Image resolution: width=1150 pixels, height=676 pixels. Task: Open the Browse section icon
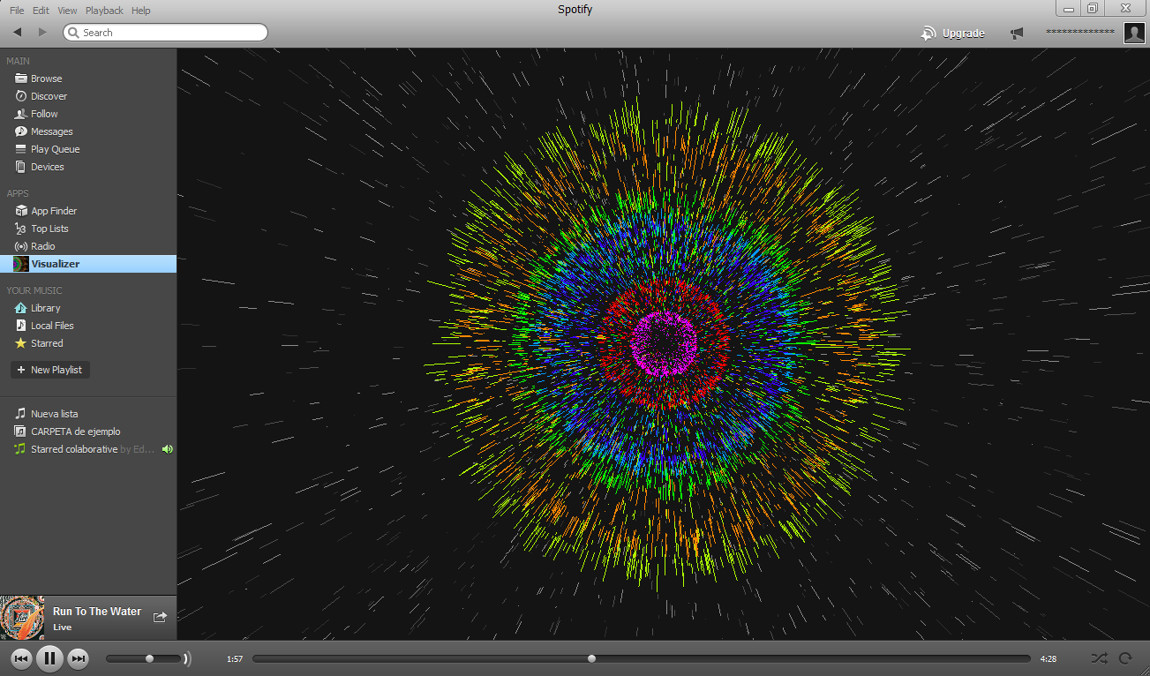pos(21,79)
